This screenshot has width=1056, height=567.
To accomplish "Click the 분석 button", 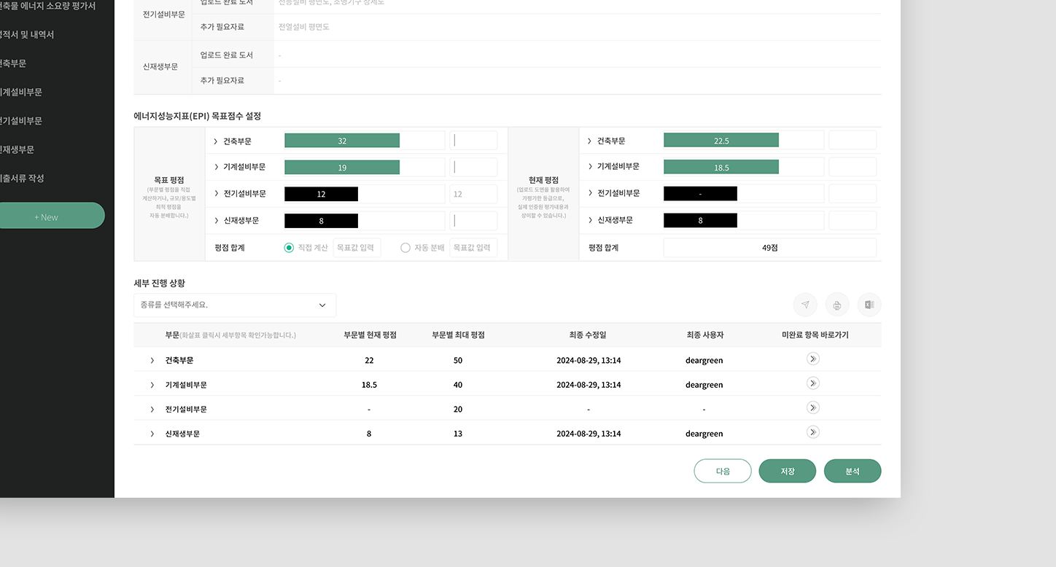I will 853,471.
